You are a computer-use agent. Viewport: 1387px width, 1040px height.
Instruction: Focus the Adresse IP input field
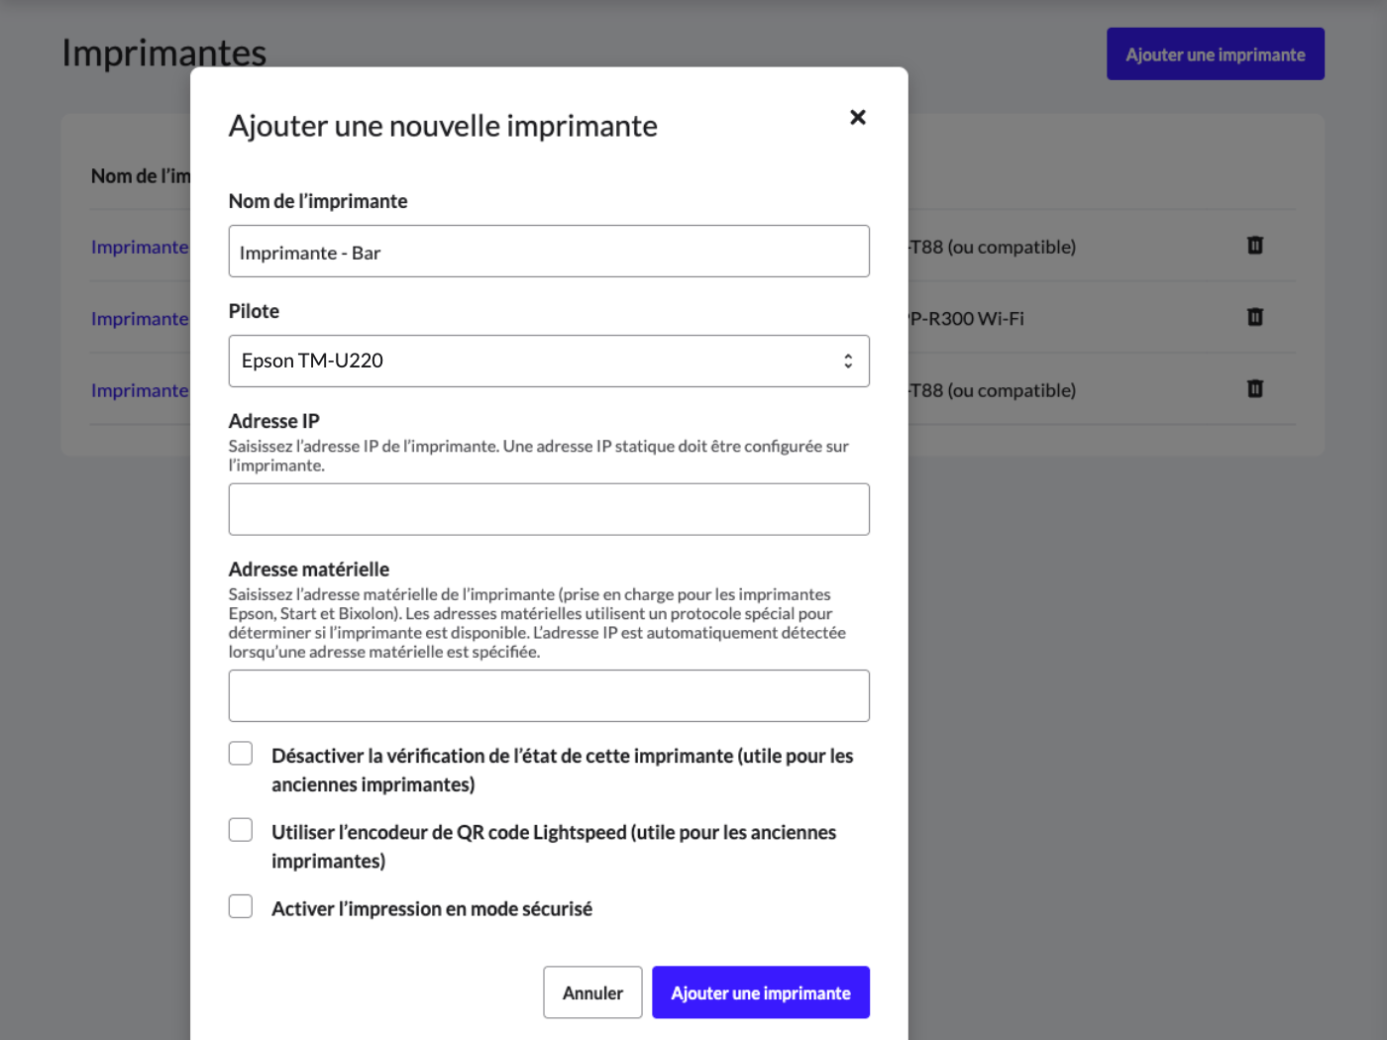point(549,509)
